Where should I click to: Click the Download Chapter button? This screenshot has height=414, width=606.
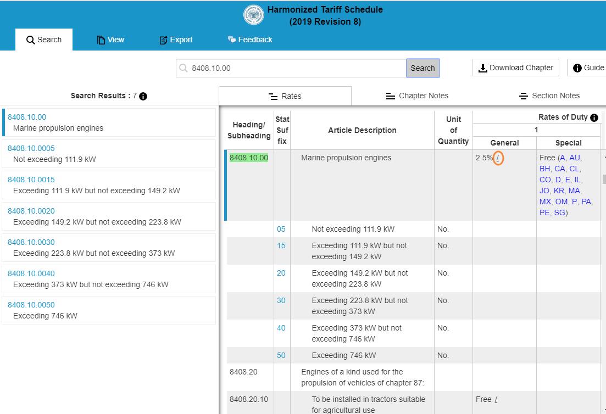pyautogui.click(x=515, y=68)
